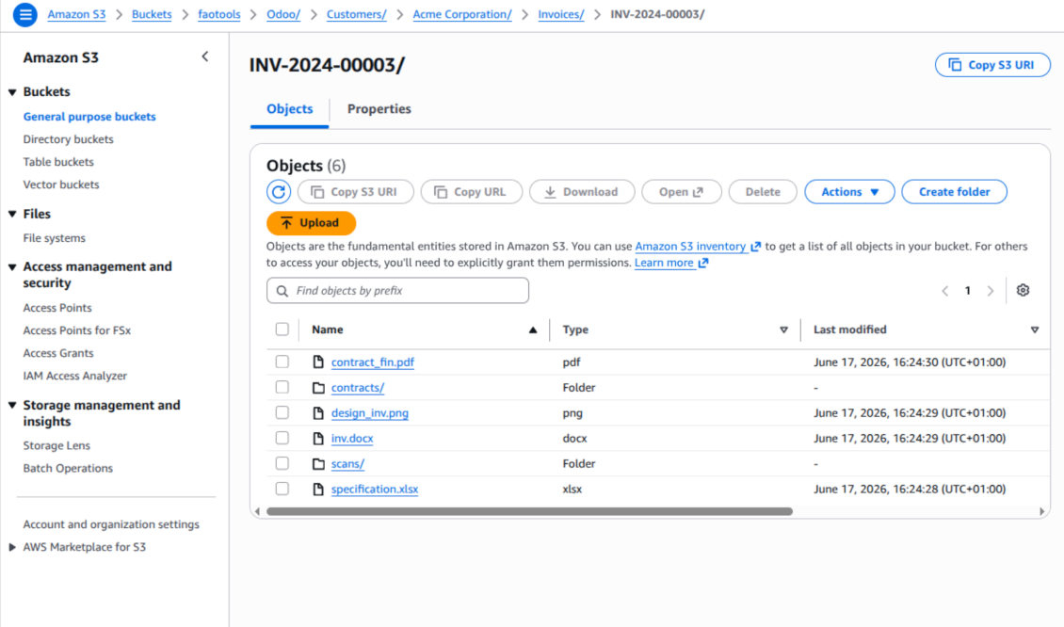Image resolution: width=1064 pixels, height=627 pixels.
Task: Check the box for scans/ folder
Action: pos(282,463)
